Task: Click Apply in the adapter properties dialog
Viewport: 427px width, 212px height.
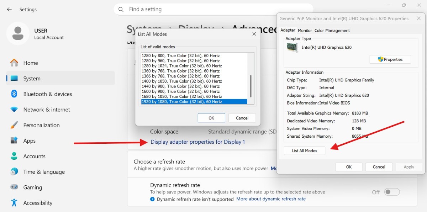Action: [x=408, y=167]
